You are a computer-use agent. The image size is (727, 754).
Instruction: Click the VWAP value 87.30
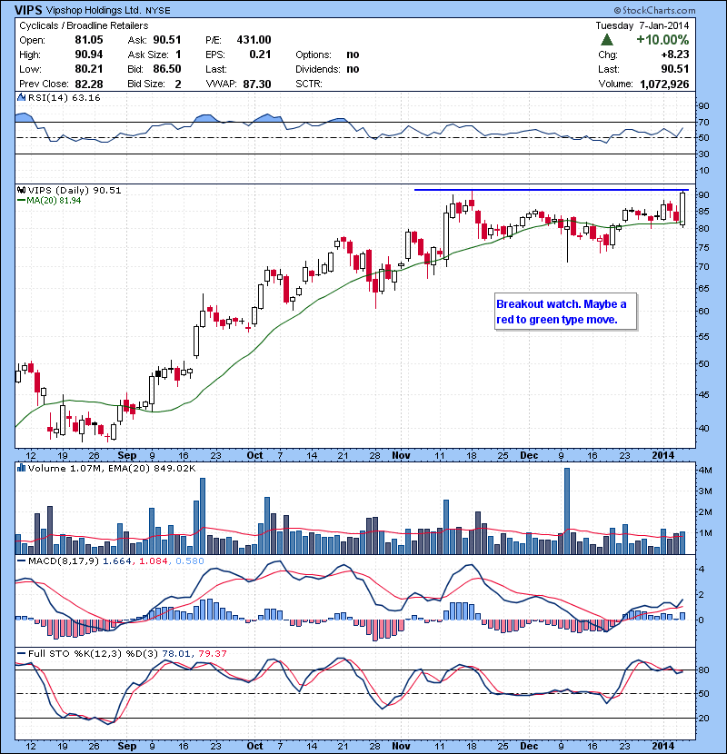[257, 84]
